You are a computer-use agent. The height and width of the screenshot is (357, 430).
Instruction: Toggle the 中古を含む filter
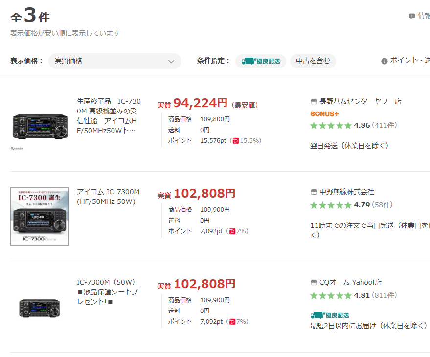pos(313,61)
